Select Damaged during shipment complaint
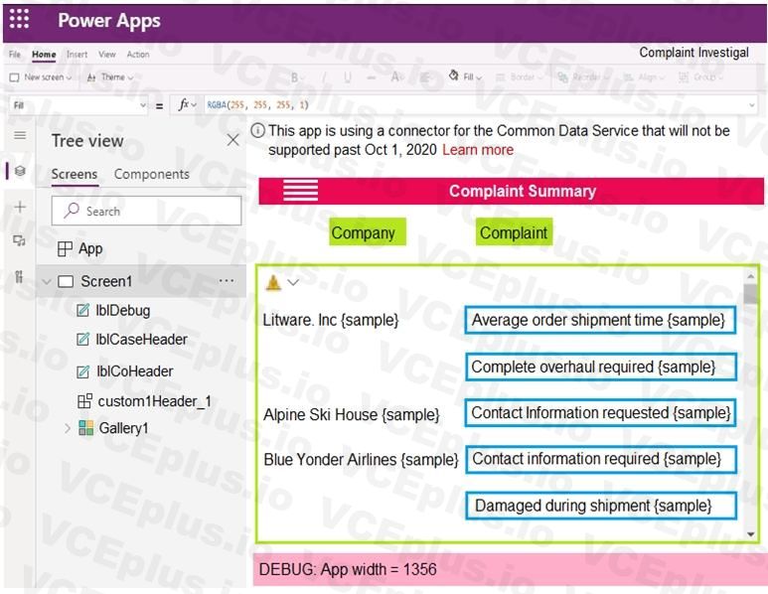 [x=600, y=506]
